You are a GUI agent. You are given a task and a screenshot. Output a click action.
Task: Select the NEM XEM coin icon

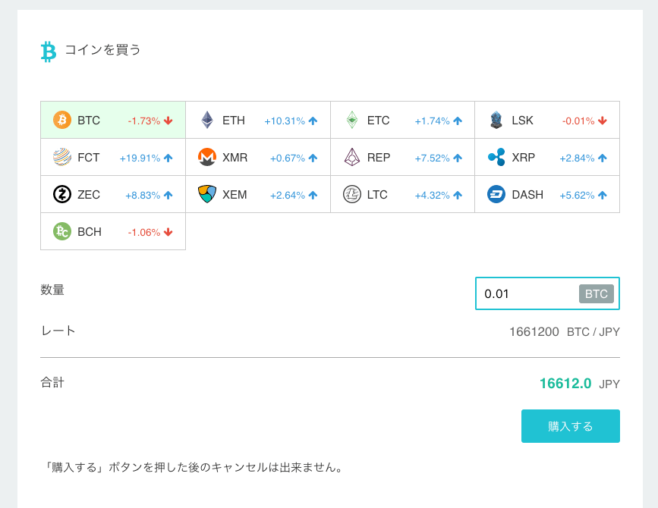click(207, 195)
